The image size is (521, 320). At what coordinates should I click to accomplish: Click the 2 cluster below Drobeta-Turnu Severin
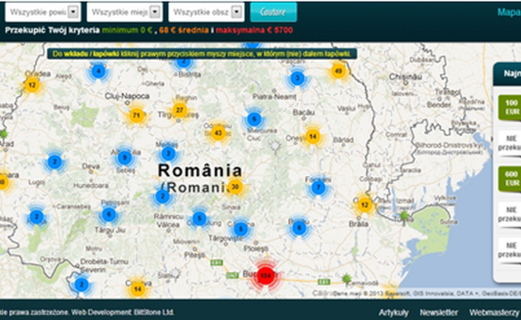81,285
